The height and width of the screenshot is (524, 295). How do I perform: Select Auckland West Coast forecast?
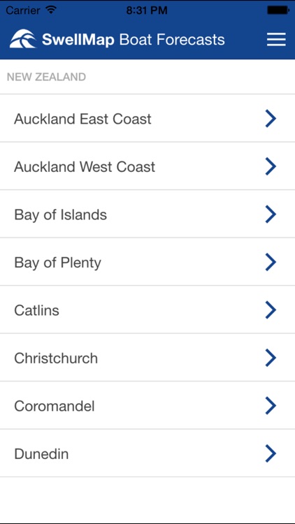coord(147,166)
